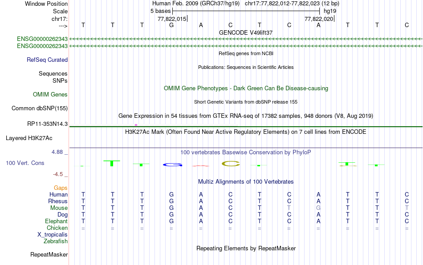Click the 77,822,020 coordinate marker
Image resolution: width=423 pixels, height=265 pixels.
(x=319, y=19)
